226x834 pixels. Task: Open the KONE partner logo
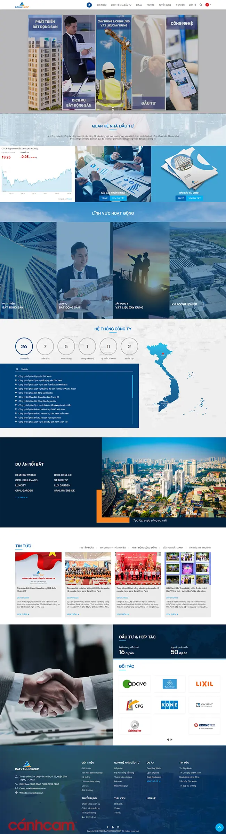pos(170,705)
